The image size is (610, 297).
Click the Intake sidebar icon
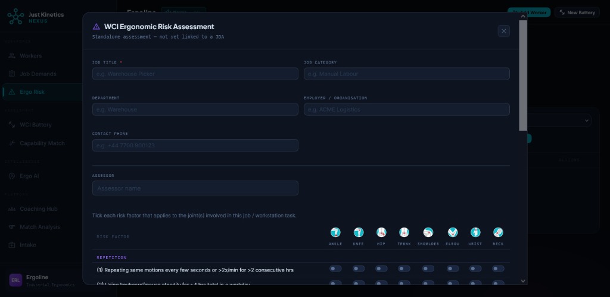pos(12,245)
